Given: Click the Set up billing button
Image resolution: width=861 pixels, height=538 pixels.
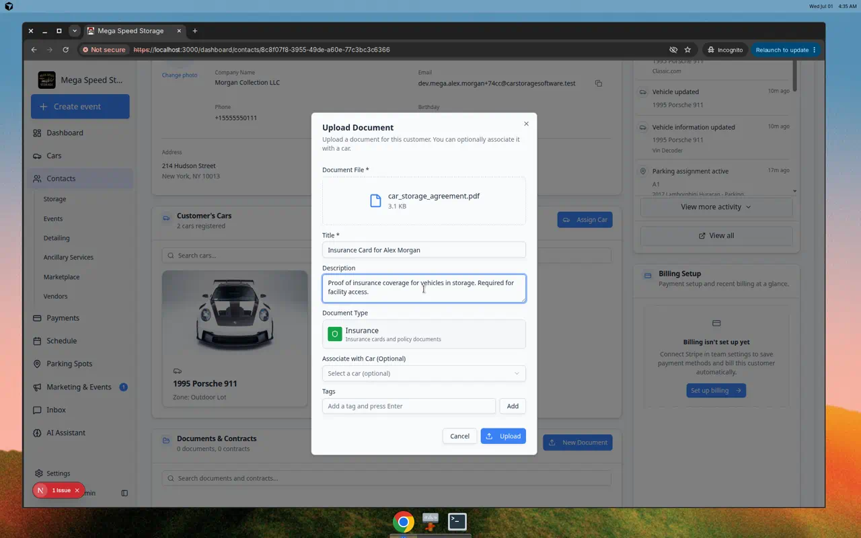Looking at the screenshot, I should tap(716, 391).
